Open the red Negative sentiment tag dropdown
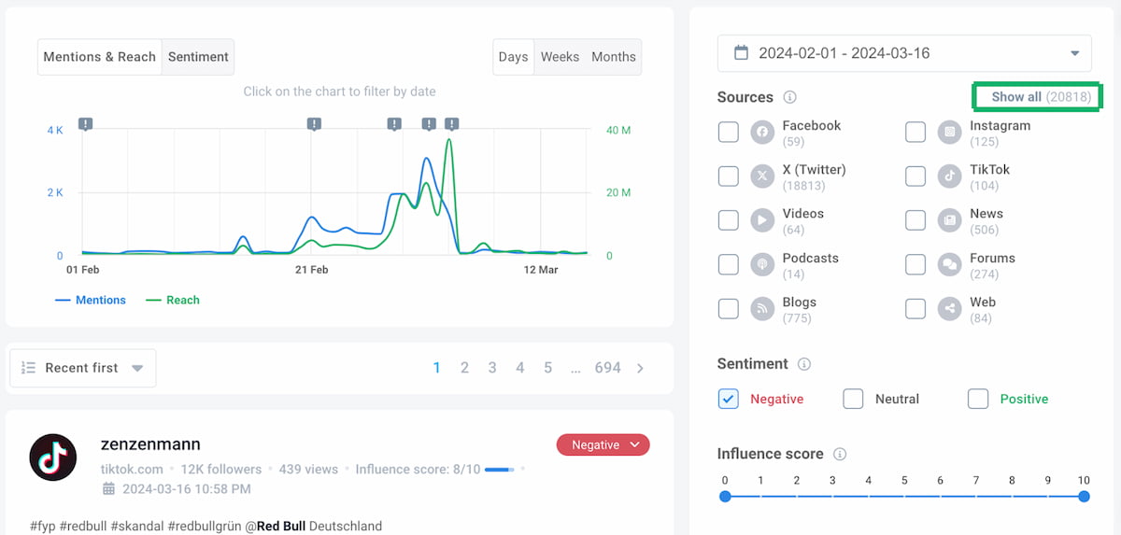1121x535 pixels. click(x=603, y=445)
